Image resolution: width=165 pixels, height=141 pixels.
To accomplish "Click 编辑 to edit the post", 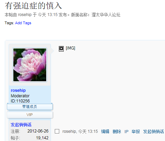I will (105, 131).
